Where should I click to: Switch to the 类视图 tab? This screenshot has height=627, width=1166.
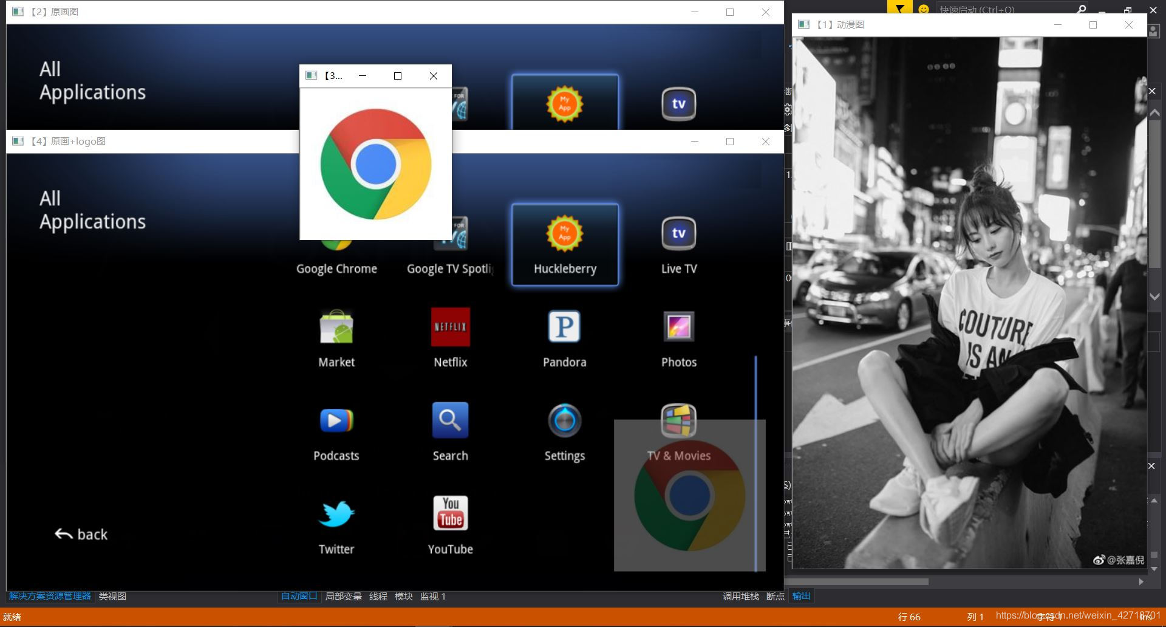tap(112, 596)
